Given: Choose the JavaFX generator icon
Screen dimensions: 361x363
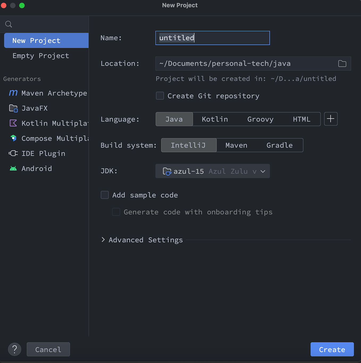Looking at the screenshot, I should coord(13,108).
